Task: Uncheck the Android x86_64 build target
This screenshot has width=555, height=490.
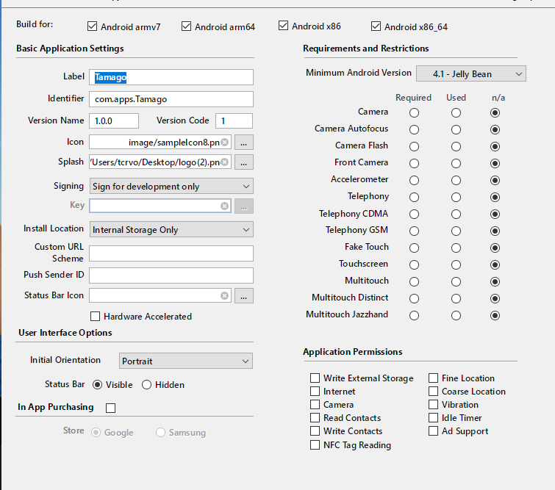Action: pyautogui.click(x=377, y=26)
